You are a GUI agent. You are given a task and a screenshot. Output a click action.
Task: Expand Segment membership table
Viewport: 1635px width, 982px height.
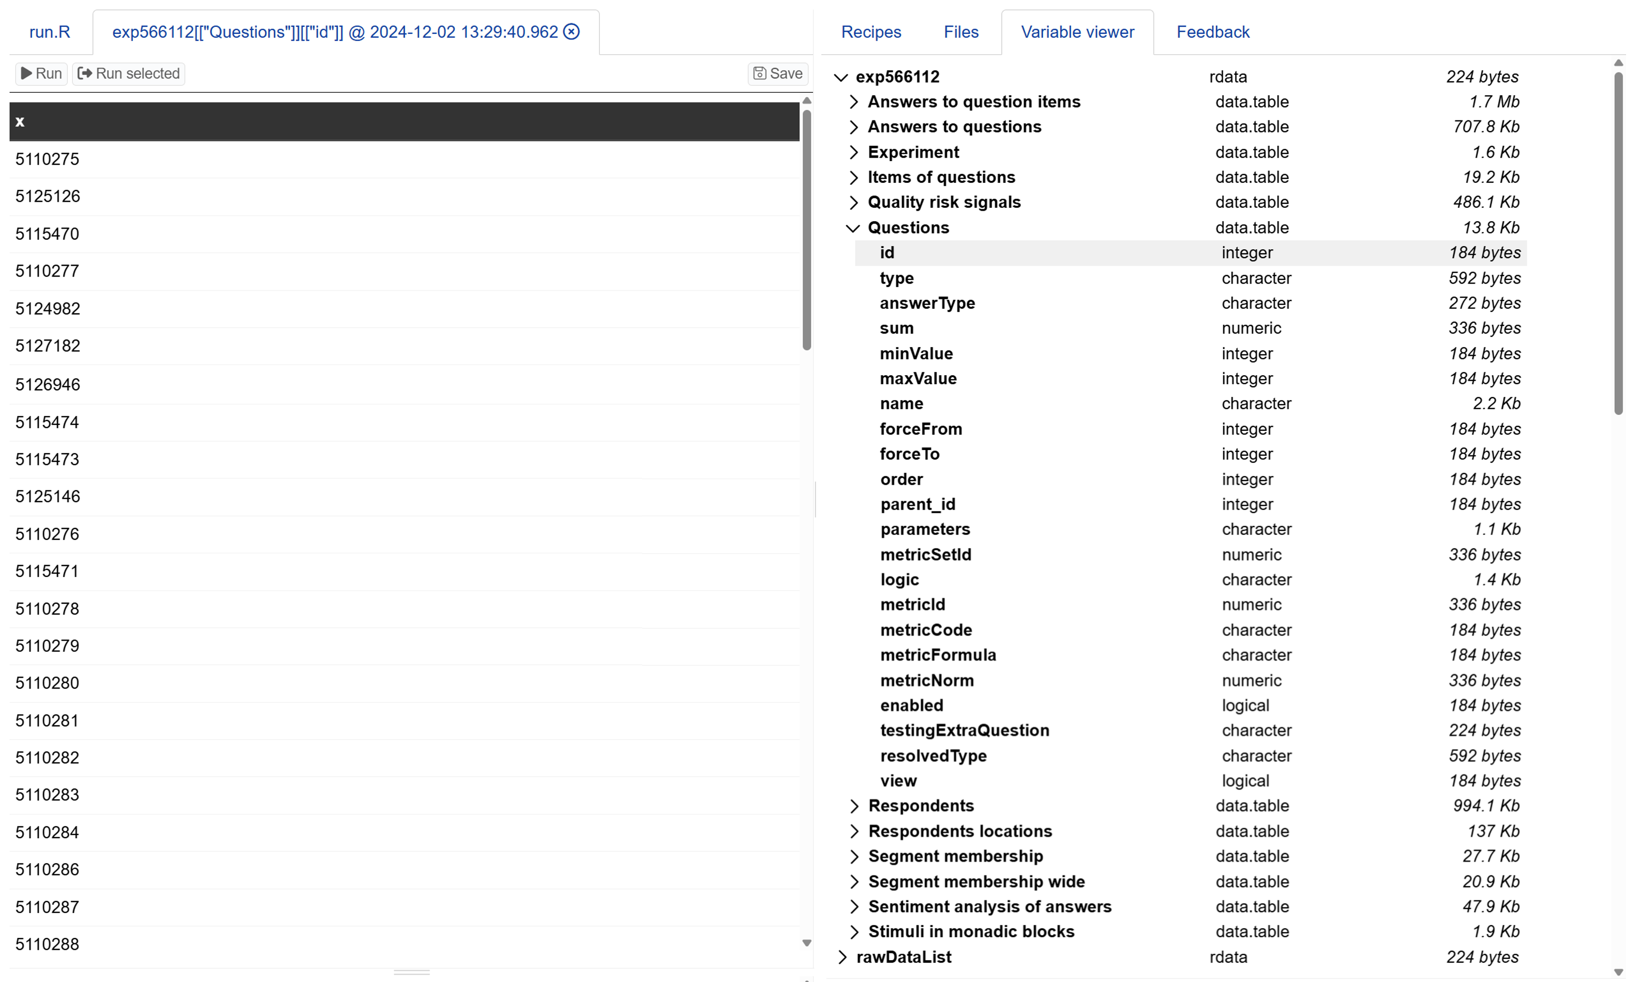point(855,856)
